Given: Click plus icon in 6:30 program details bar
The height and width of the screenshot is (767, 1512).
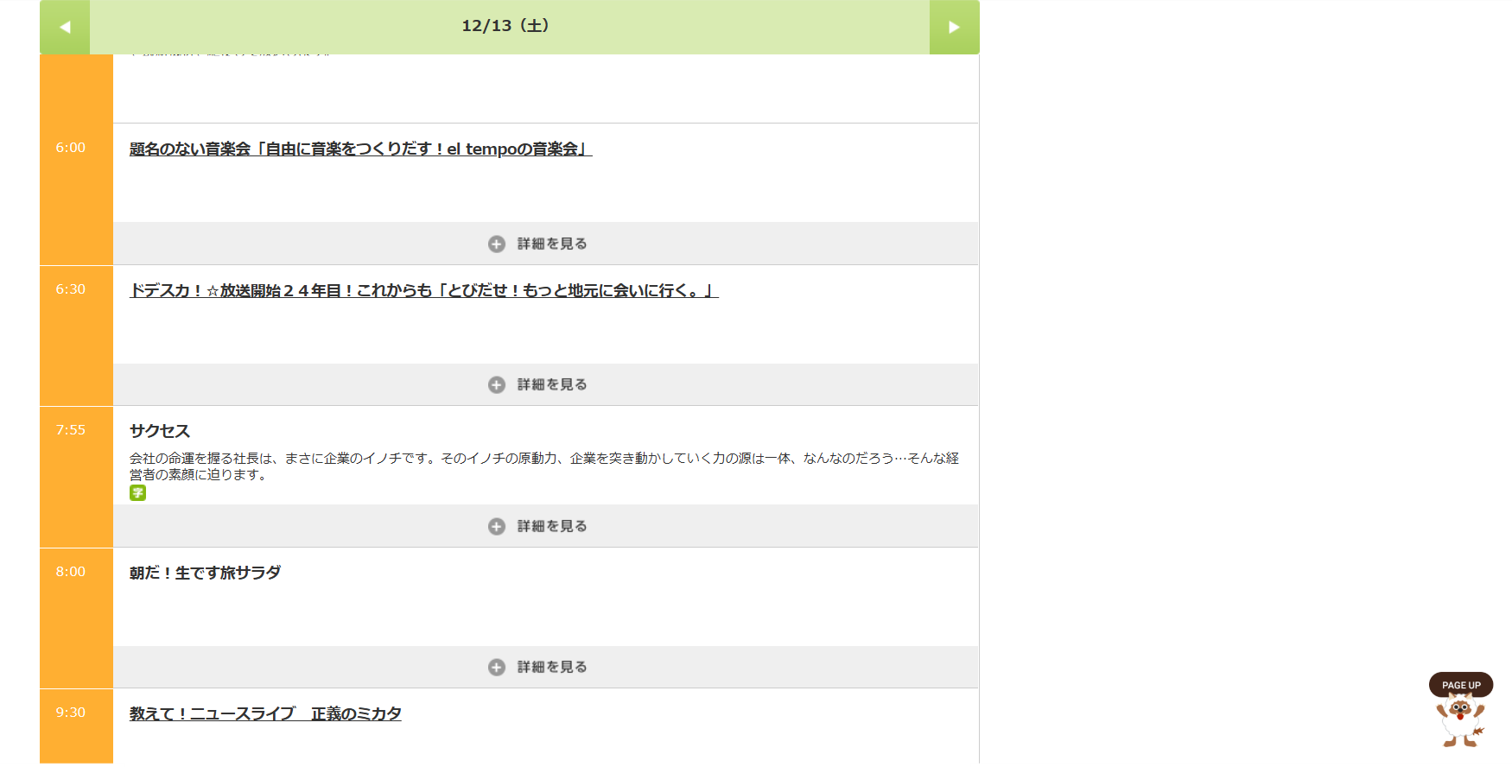Looking at the screenshot, I should click(497, 385).
